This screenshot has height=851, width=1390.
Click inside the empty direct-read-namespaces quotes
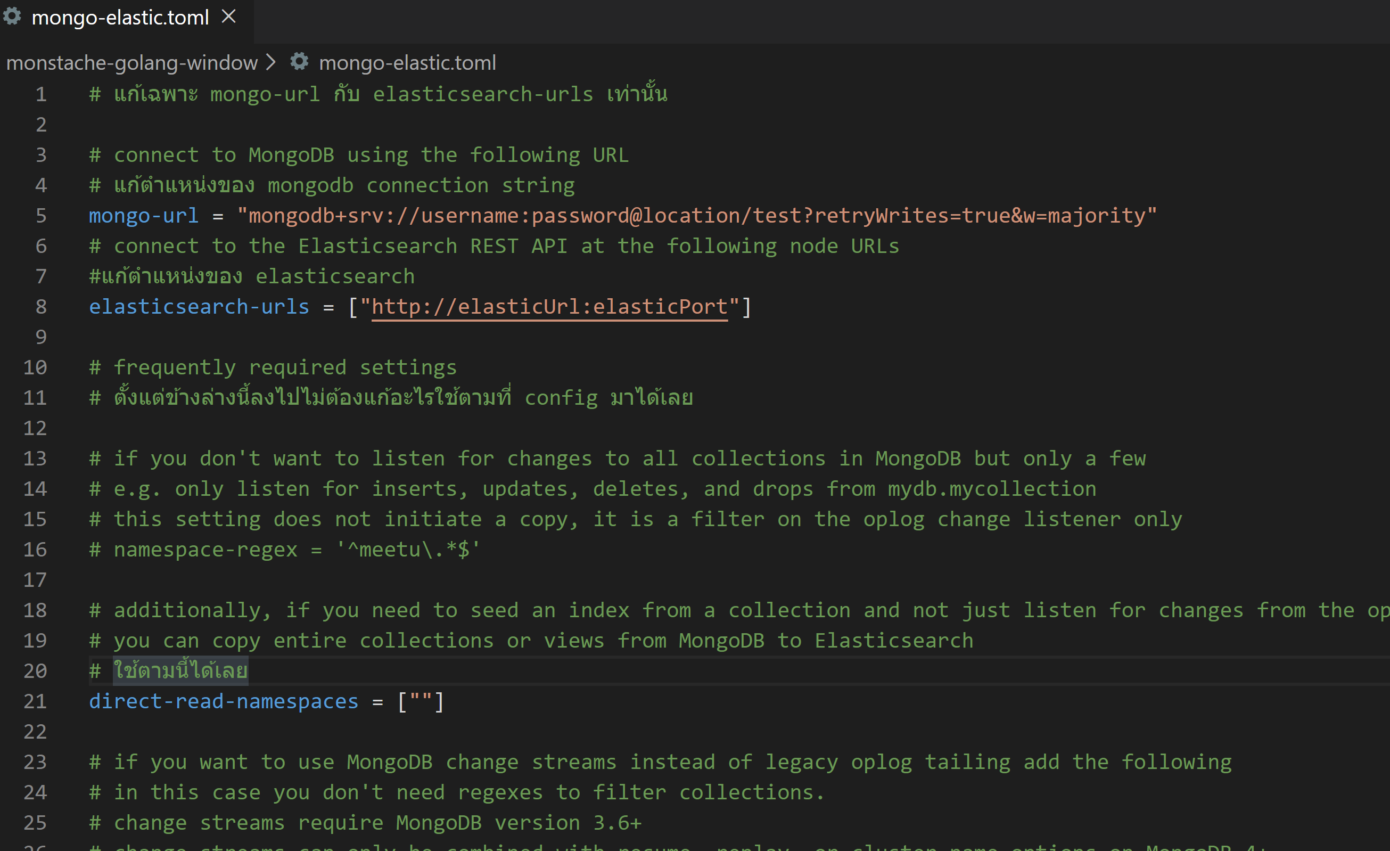421,701
